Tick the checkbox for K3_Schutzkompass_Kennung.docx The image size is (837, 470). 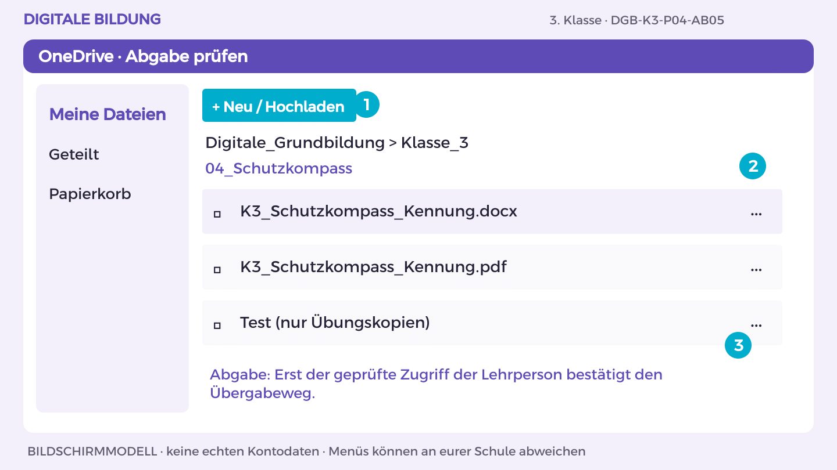217,214
